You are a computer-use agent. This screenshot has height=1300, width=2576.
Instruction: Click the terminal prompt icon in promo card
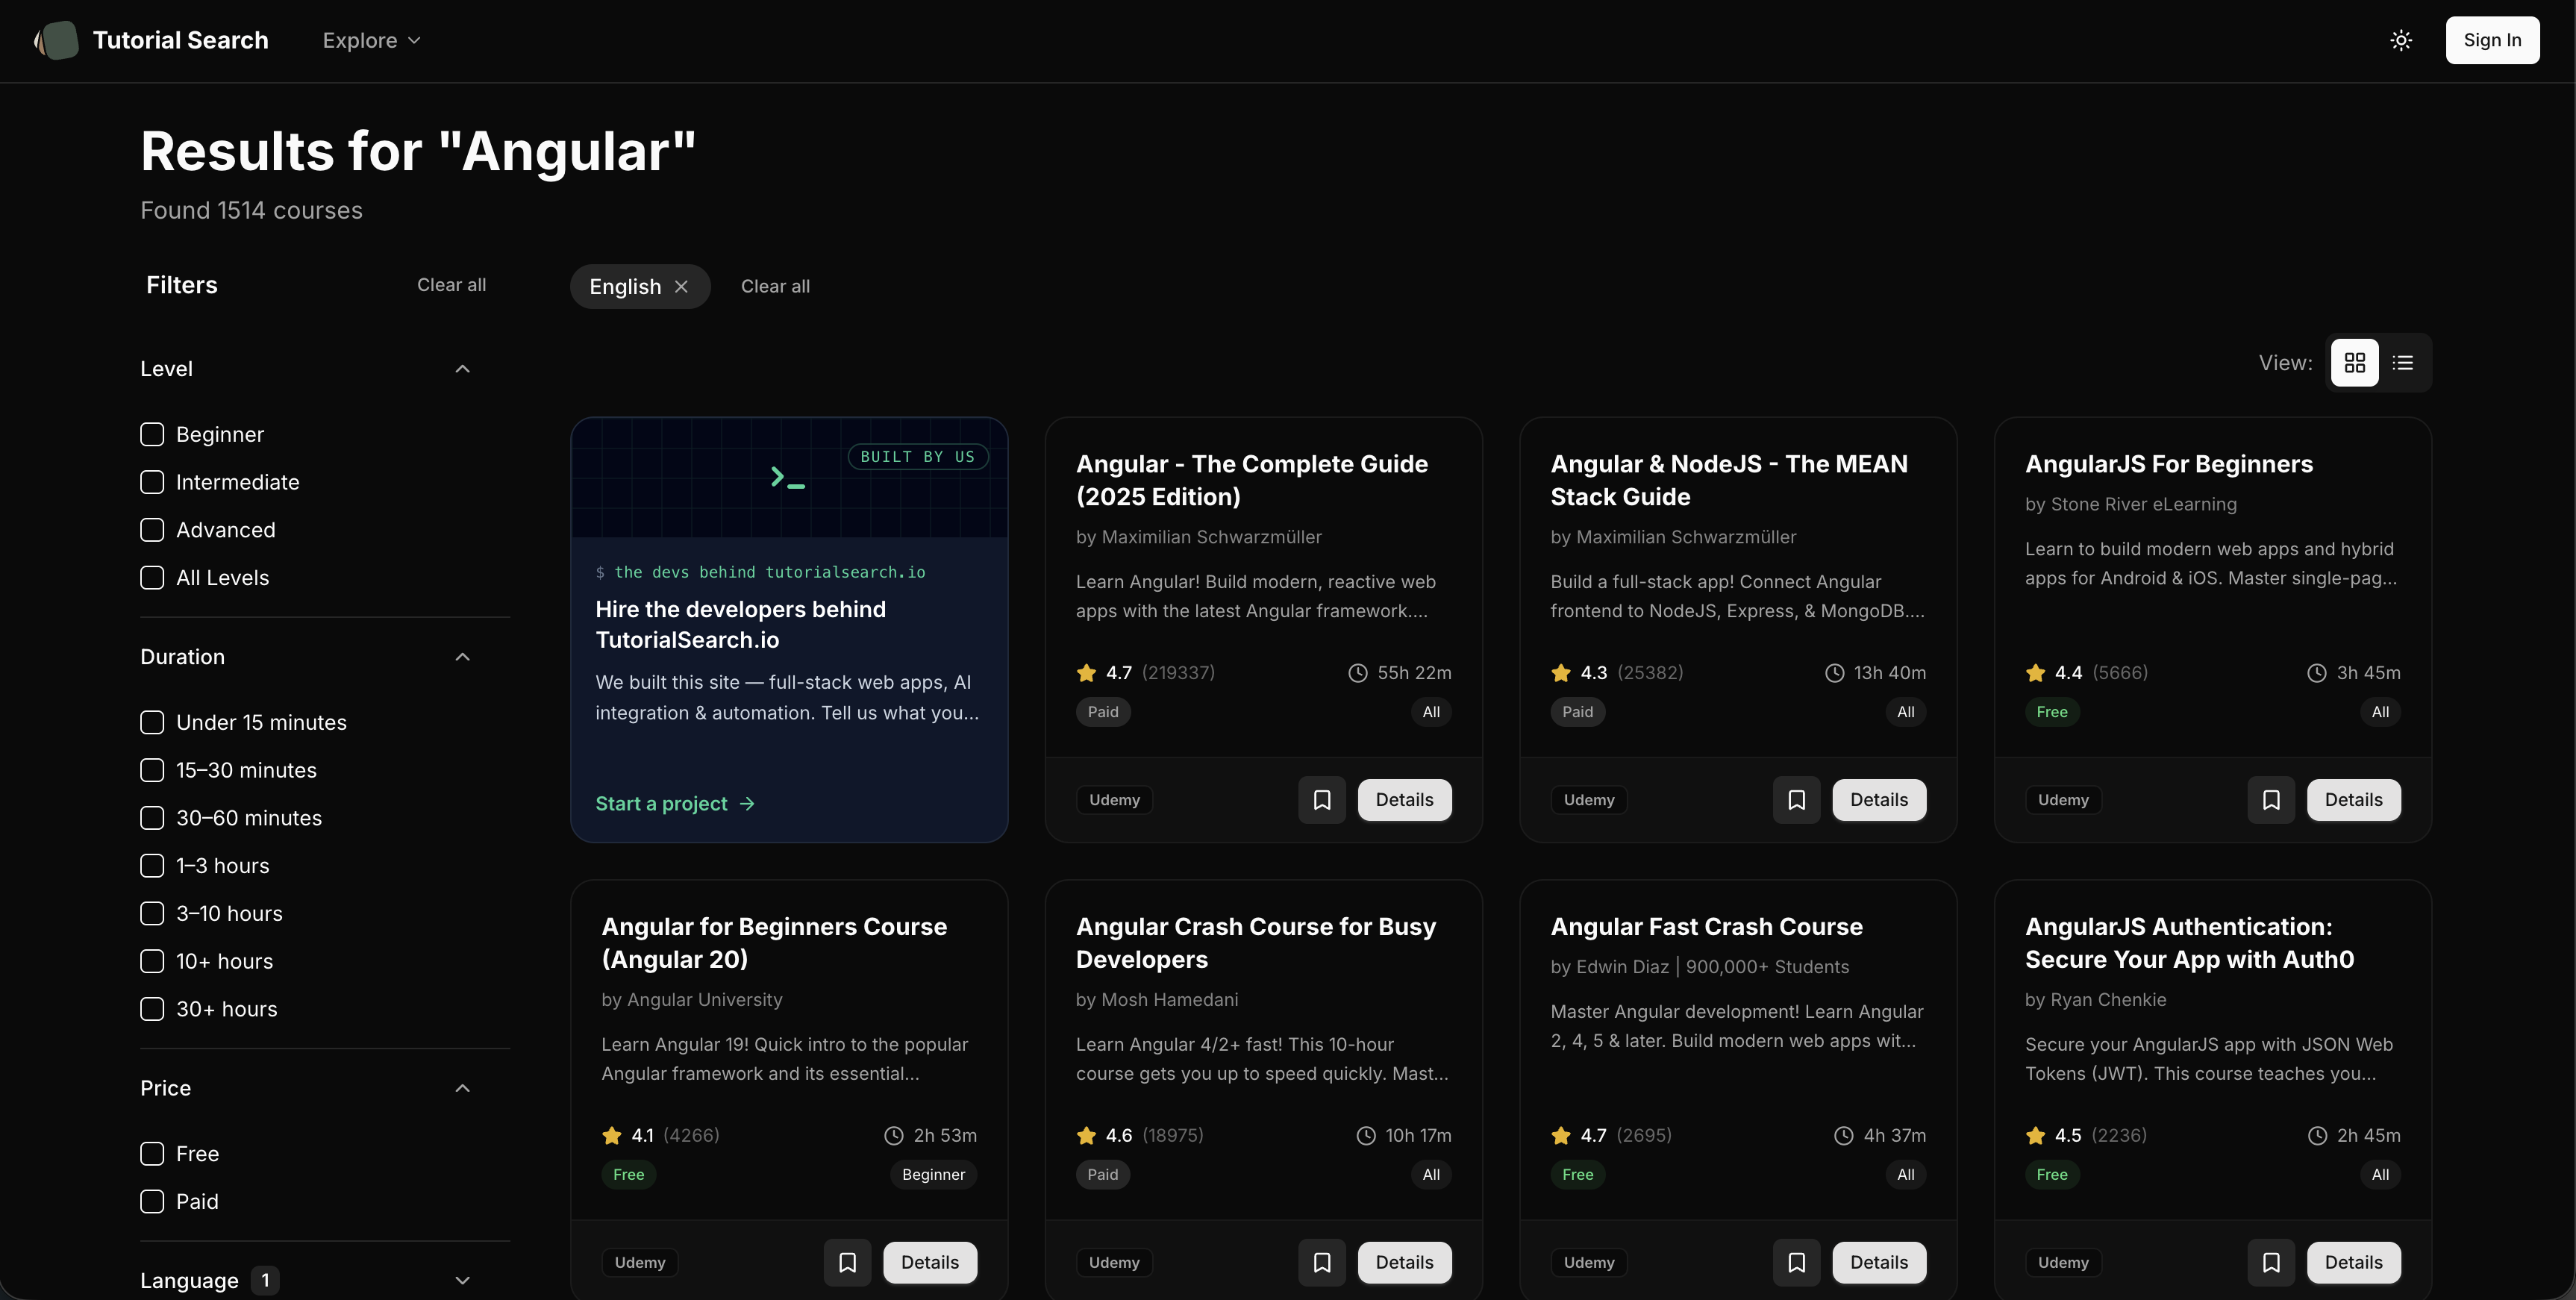pos(788,478)
